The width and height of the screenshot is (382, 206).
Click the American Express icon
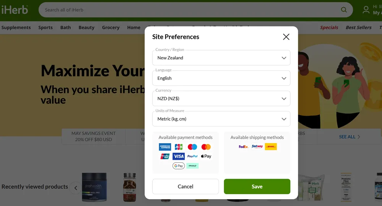click(x=165, y=147)
